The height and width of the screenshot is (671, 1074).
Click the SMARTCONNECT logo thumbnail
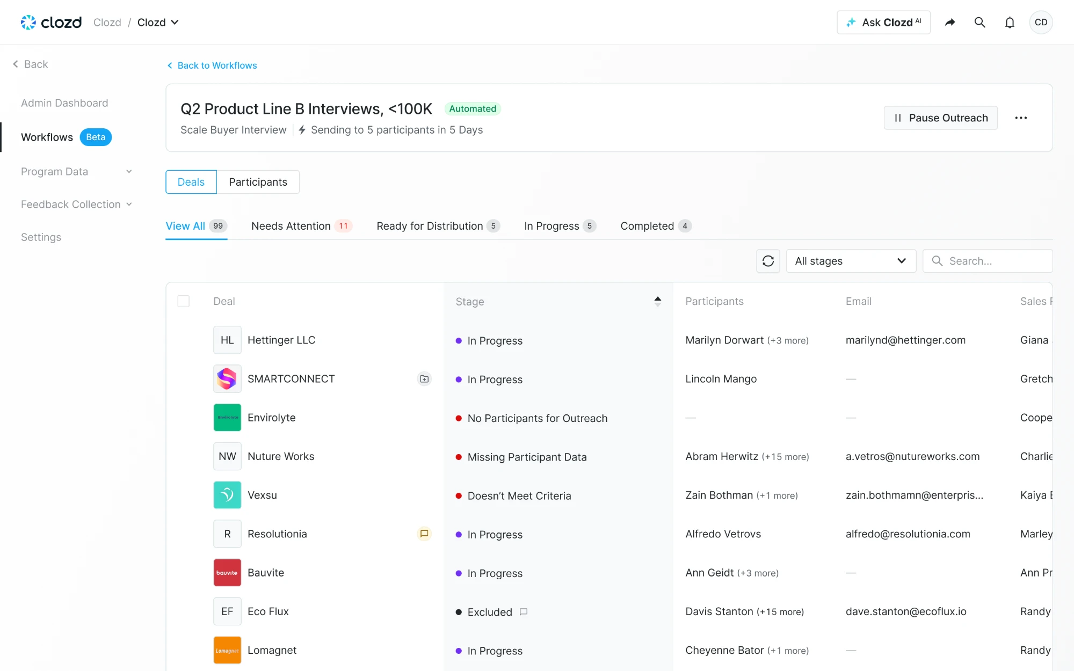point(227,378)
